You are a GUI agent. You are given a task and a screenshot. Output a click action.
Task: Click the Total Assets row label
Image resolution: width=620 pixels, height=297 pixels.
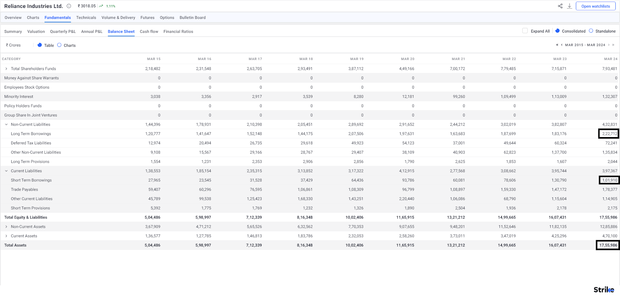coord(15,245)
